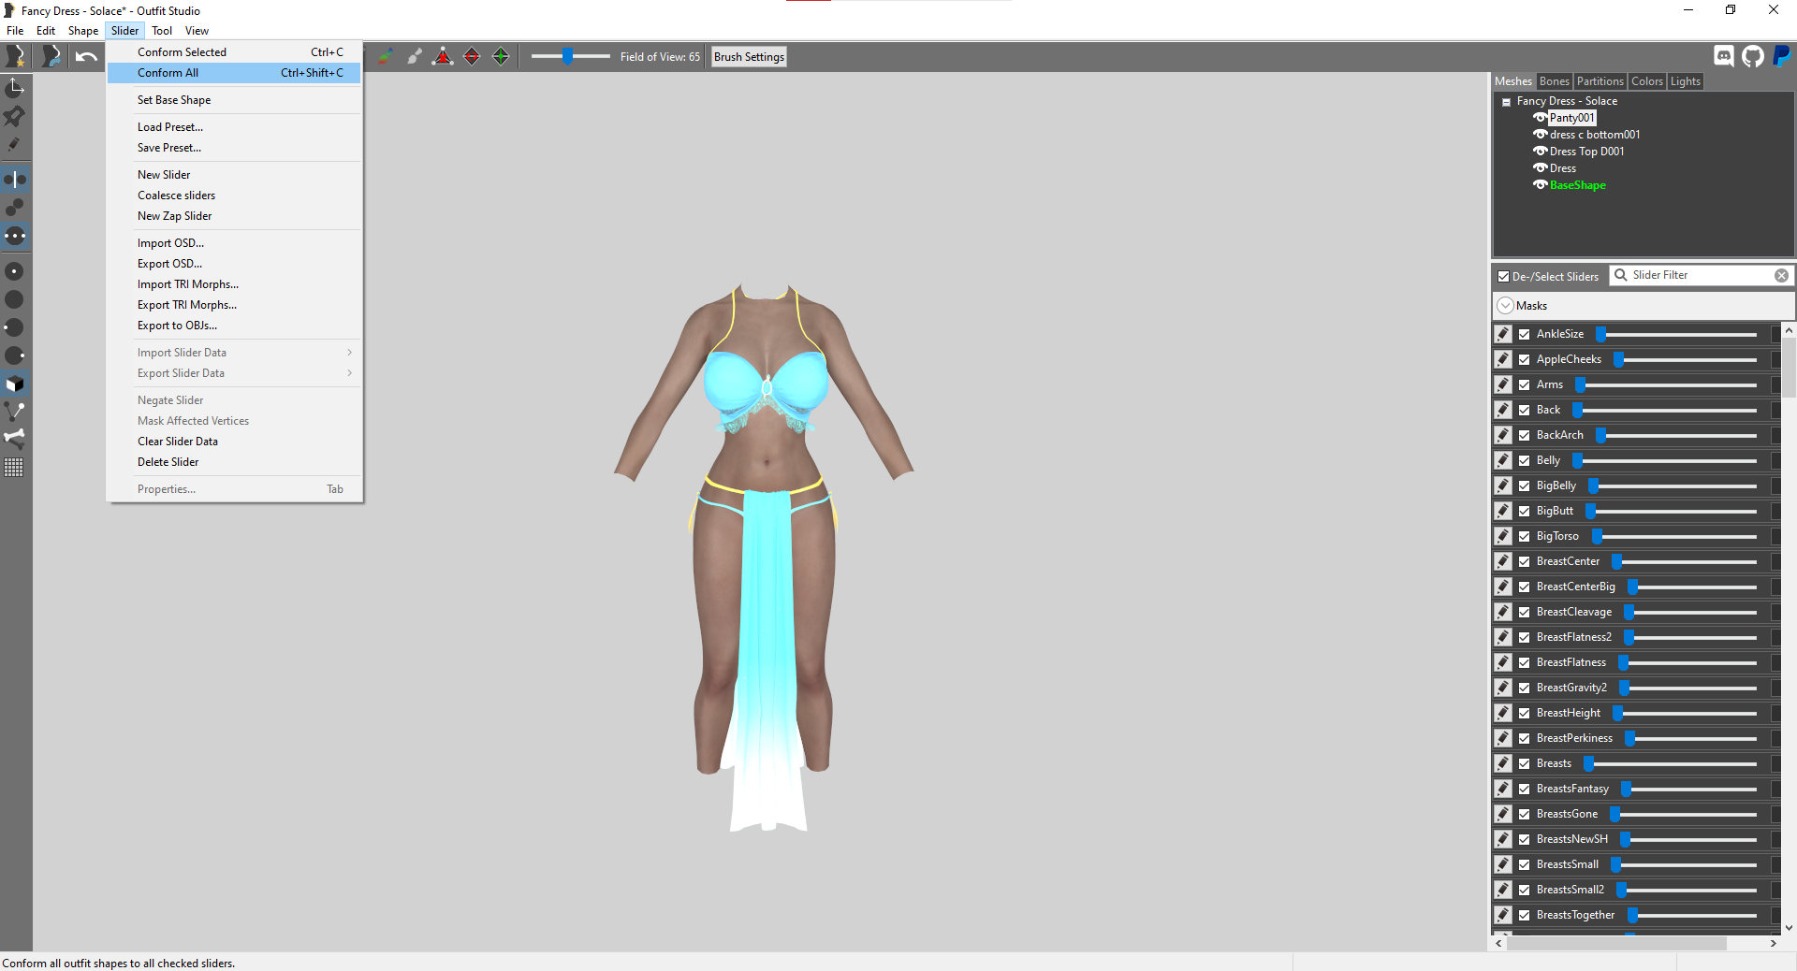Viewport: 1797px width, 971px height.
Task: Click the bone display icon
Action: click(15, 438)
